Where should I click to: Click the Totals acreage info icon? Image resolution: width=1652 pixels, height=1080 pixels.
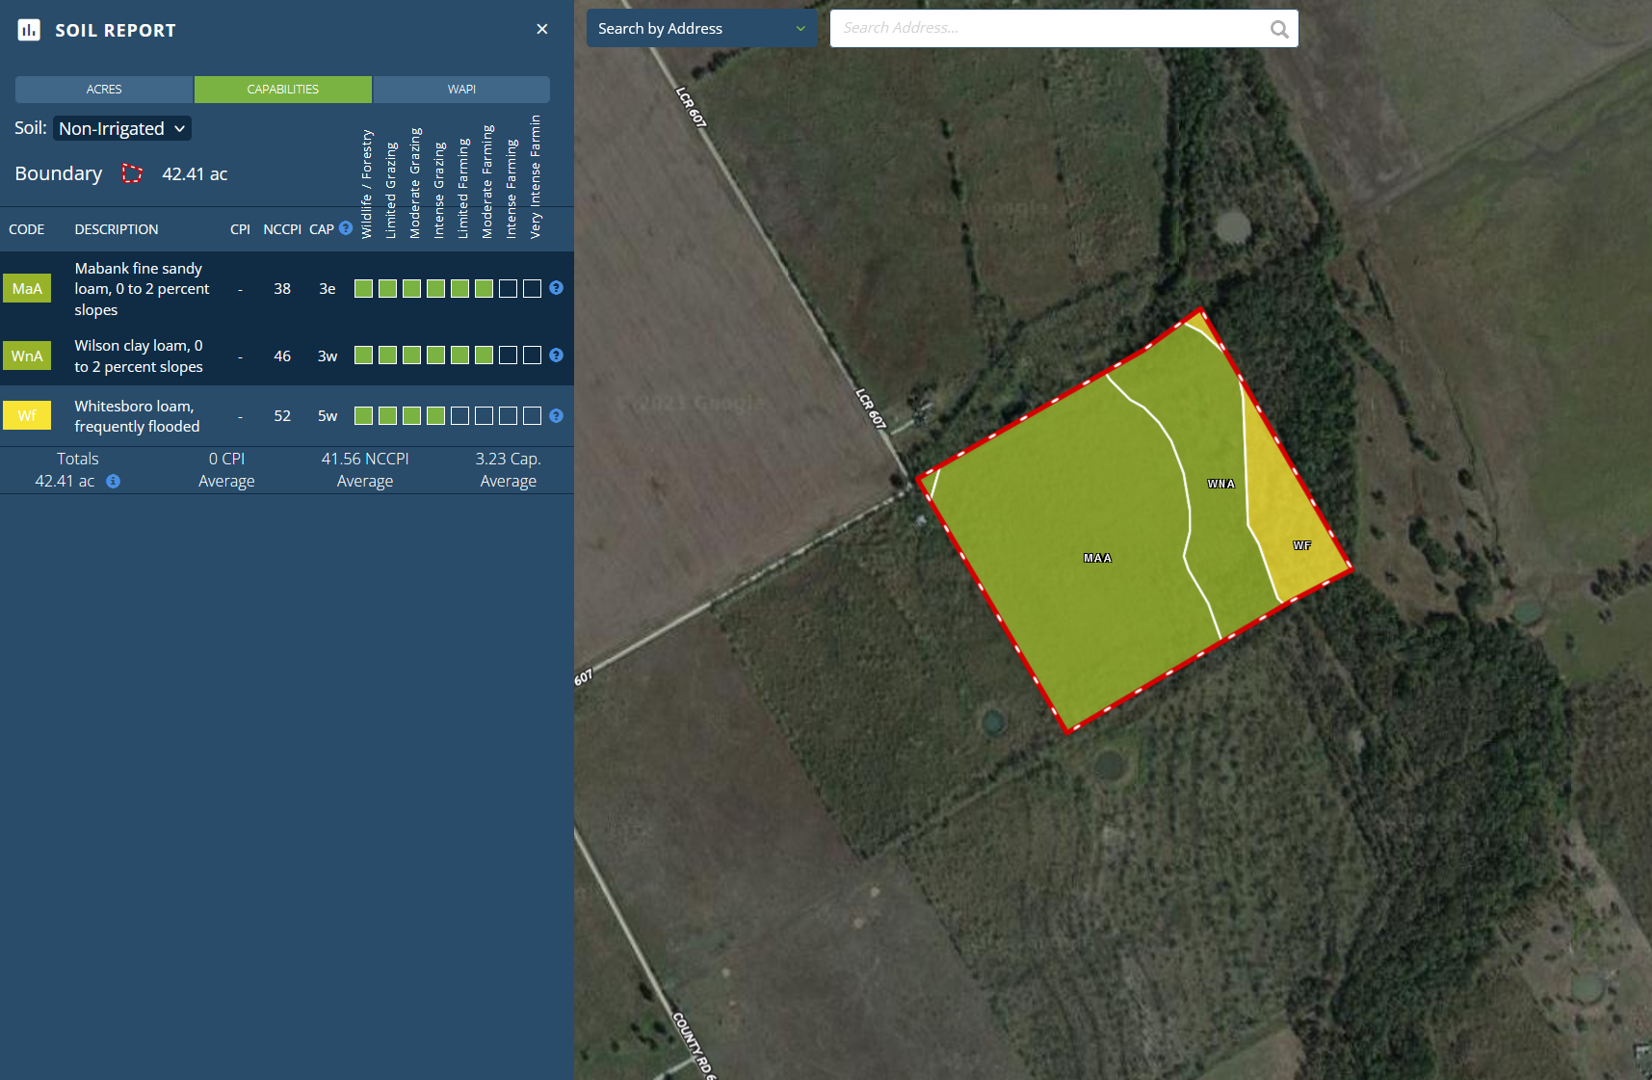click(x=113, y=481)
